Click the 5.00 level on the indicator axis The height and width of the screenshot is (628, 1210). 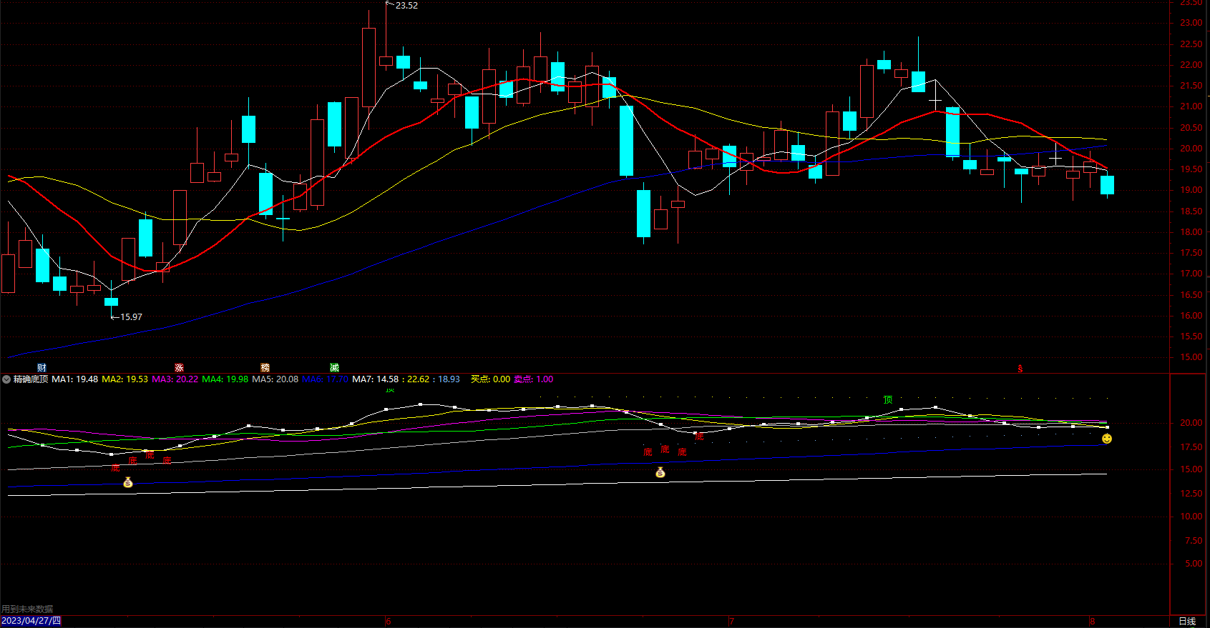click(1193, 564)
